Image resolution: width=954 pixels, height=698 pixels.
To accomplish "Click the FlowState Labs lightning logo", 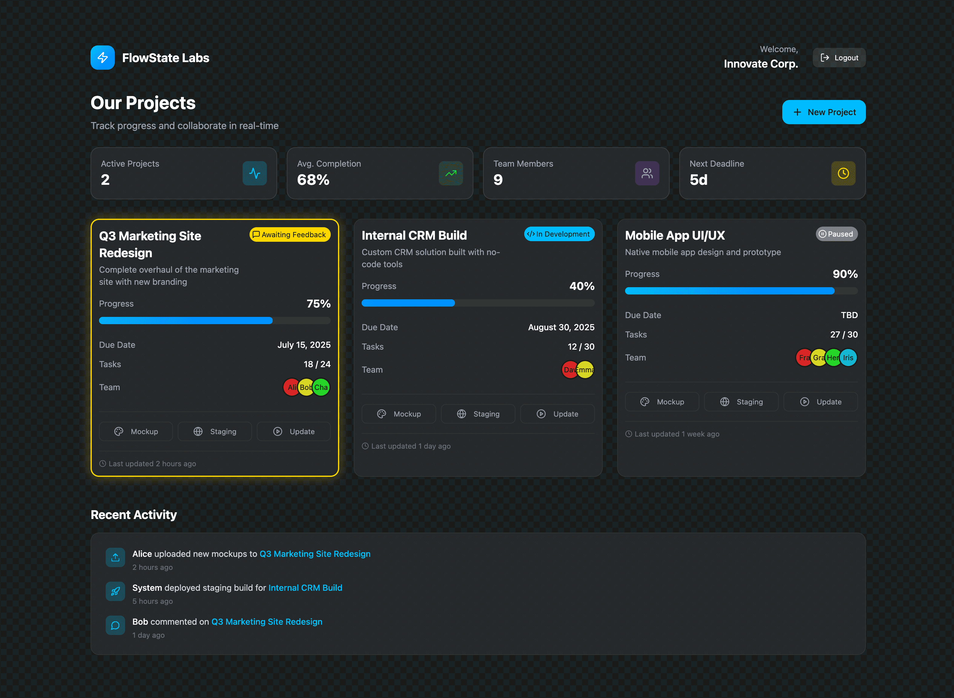I will 102,58.
